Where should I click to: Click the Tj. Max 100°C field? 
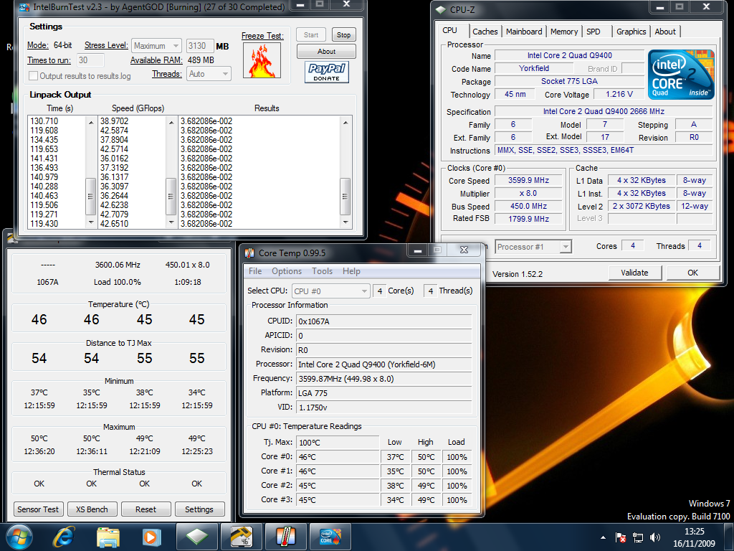pos(338,442)
